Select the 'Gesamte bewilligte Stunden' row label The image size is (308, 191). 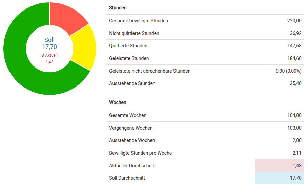tap(139, 21)
